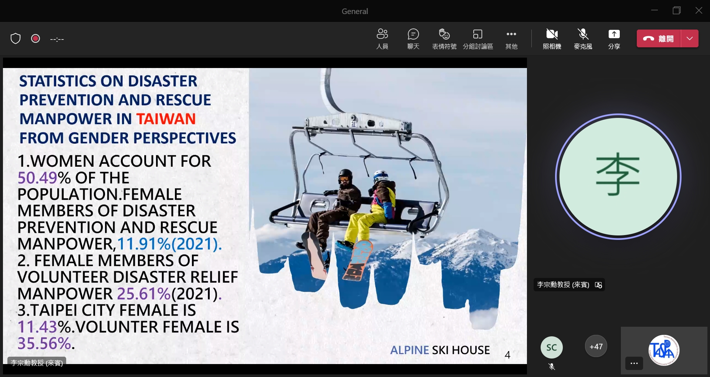Viewport: 710px width, 377px height.
Task: Open the Chat (聊天) panel
Action: coord(413,38)
